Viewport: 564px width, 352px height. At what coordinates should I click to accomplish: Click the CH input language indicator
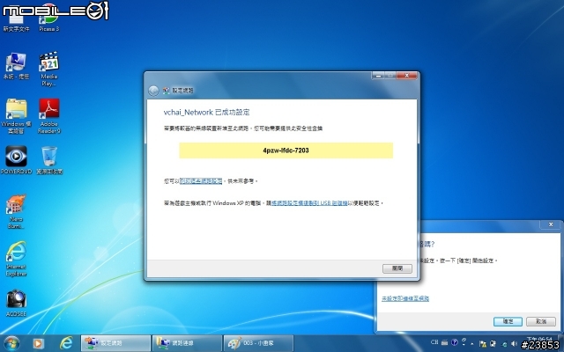click(434, 342)
